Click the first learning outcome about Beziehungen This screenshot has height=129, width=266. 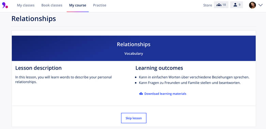(x=194, y=77)
